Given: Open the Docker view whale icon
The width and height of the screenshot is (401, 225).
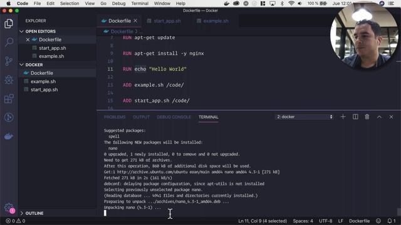Looking at the screenshot, I should point(9,136).
